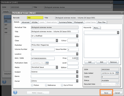Check the Out of Print option
The image size is (124, 96).
62,85
